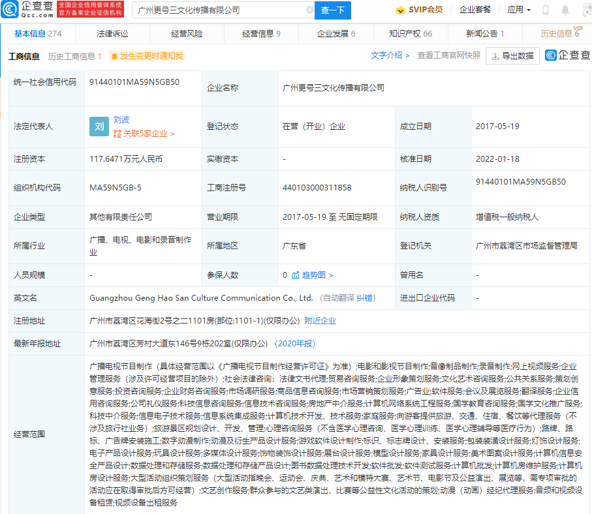The image size is (592, 514).
Task: Go to the 历史信息 VIP tab
Action: 559,33
